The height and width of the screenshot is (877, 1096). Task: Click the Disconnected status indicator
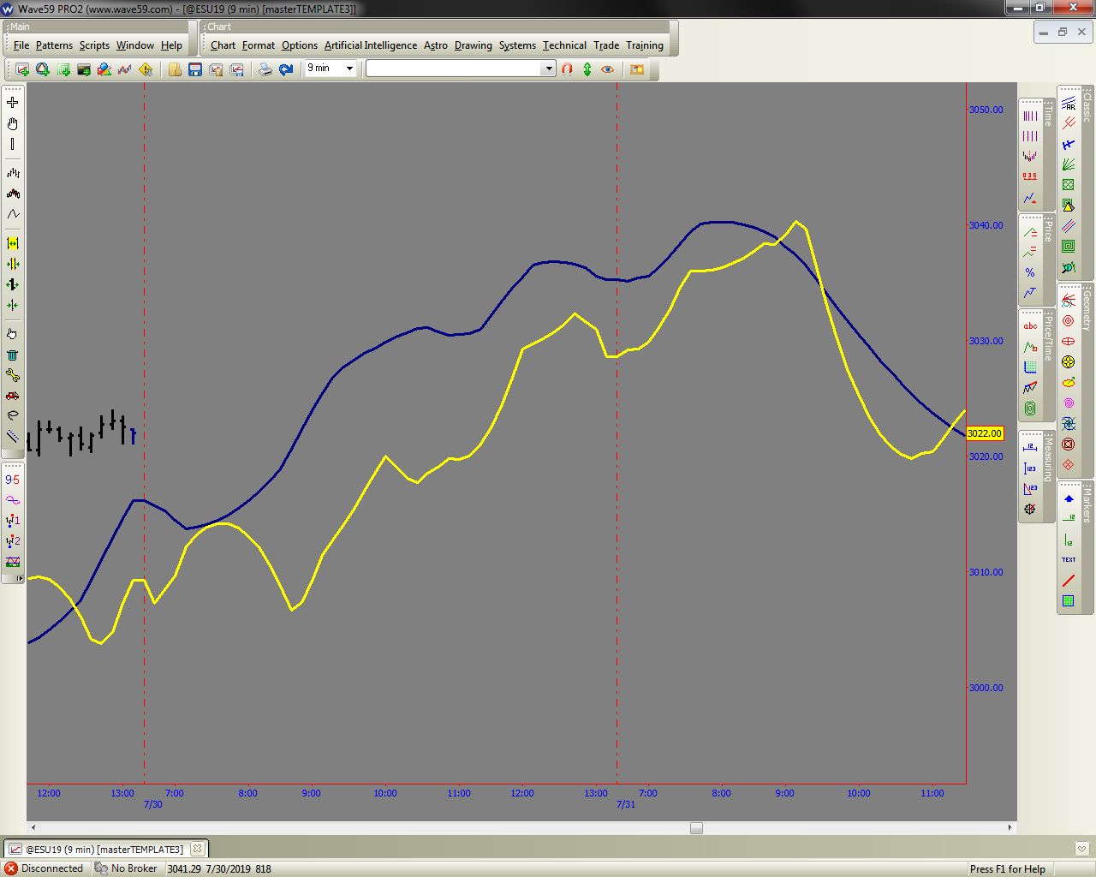point(44,868)
